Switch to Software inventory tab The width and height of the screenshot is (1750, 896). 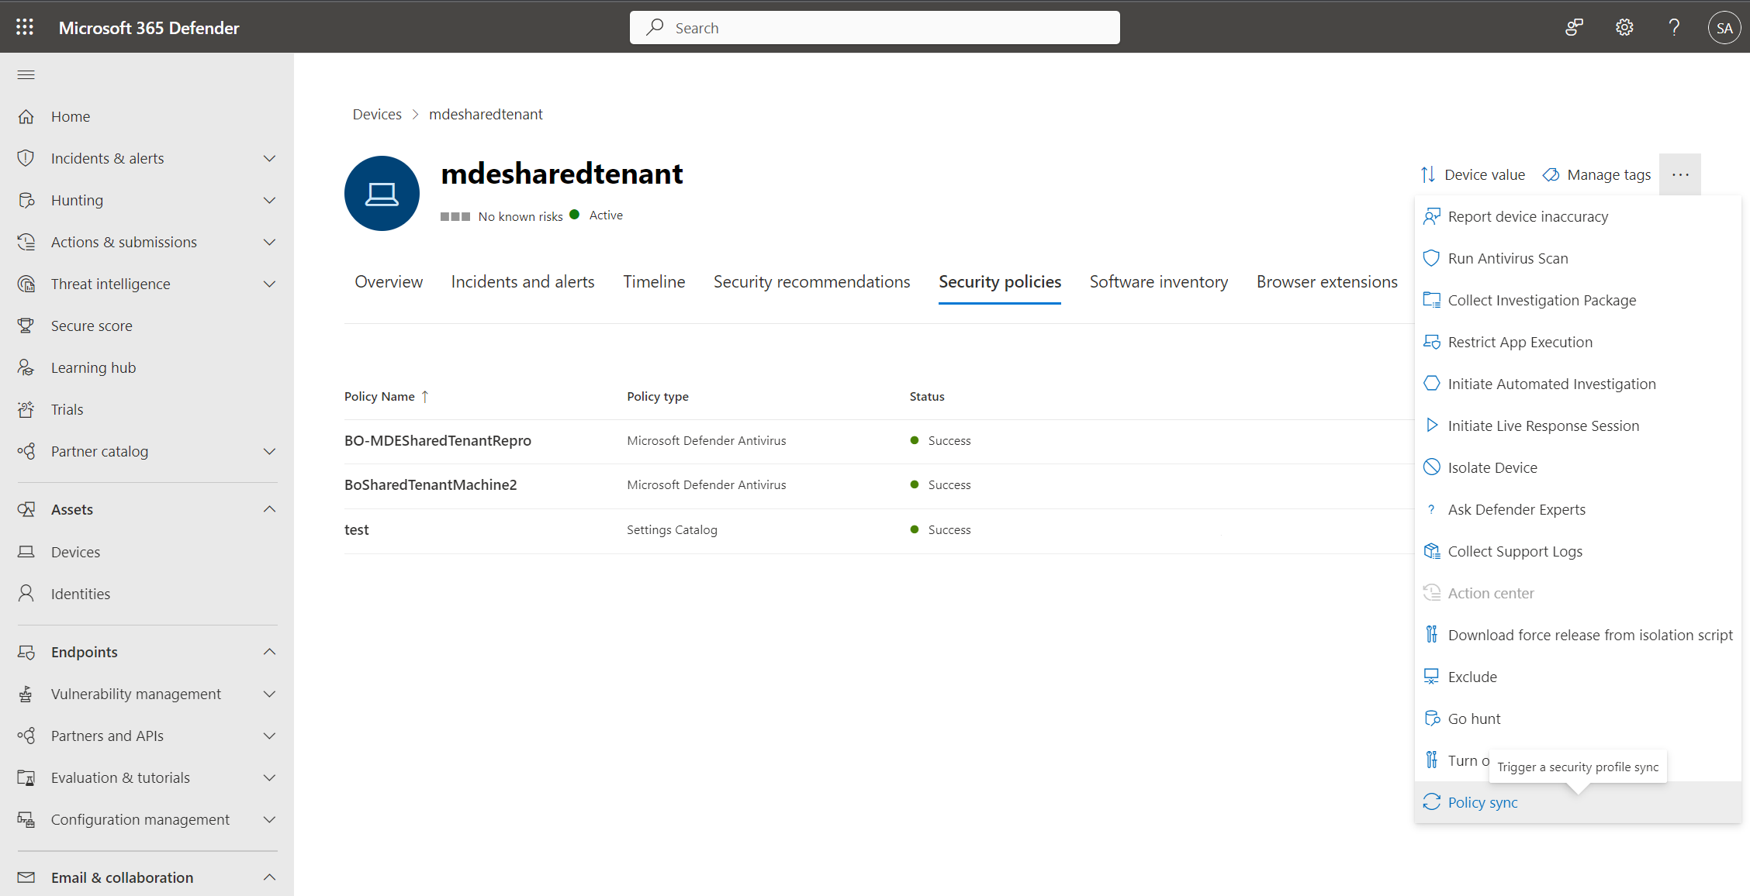tap(1157, 281)
